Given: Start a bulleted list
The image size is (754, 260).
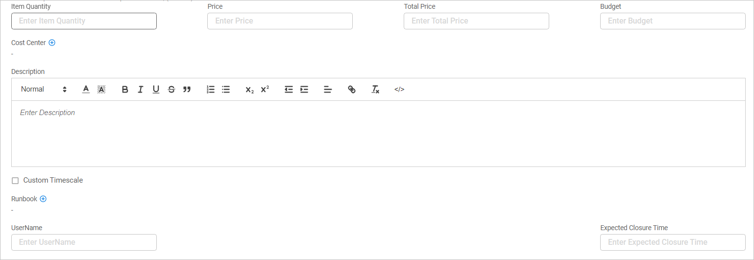Looking at the screenshot, I should point(226,90).
